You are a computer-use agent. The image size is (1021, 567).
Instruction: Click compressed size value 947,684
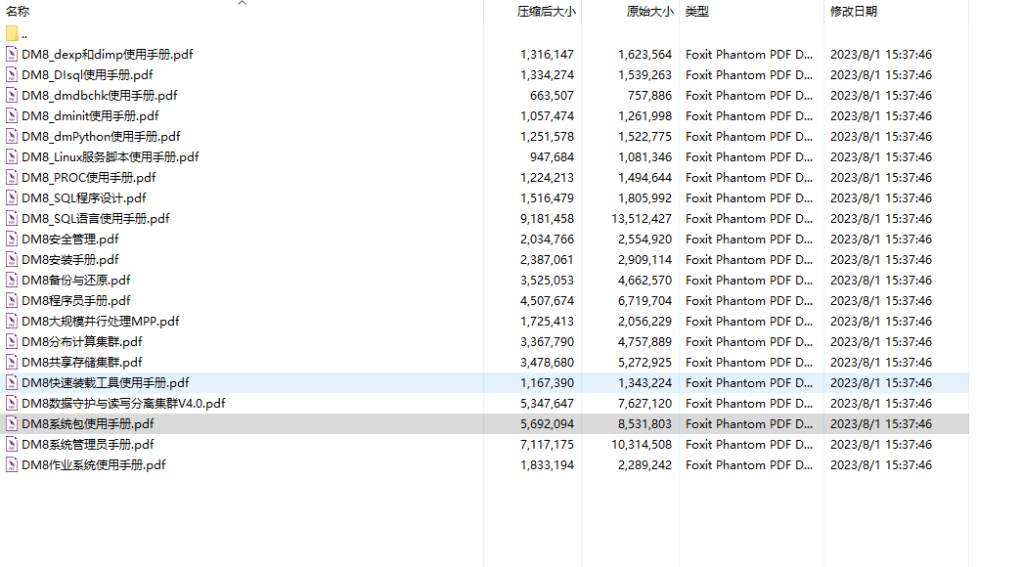(x=552, y=156)
